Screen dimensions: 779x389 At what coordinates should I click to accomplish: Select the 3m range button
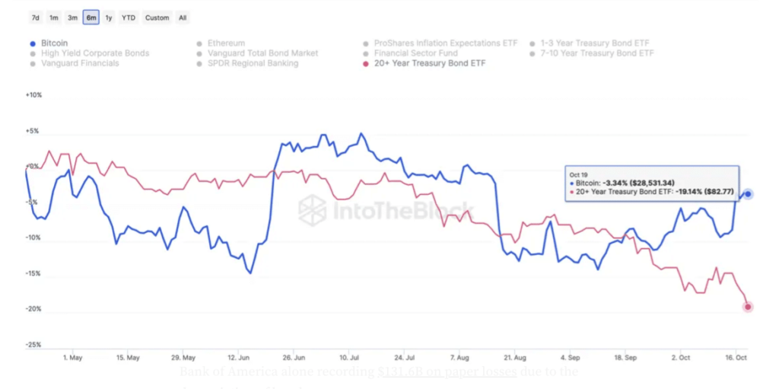(72, 18)
